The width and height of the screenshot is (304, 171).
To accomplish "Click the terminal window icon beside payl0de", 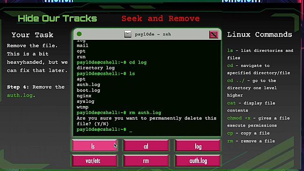I will click(127, 34).
